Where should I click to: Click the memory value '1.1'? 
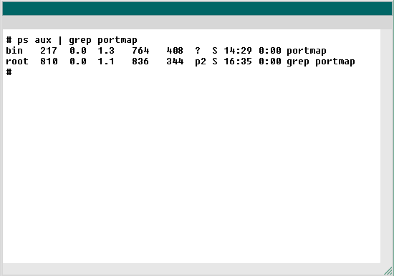(x=106, y=61)
